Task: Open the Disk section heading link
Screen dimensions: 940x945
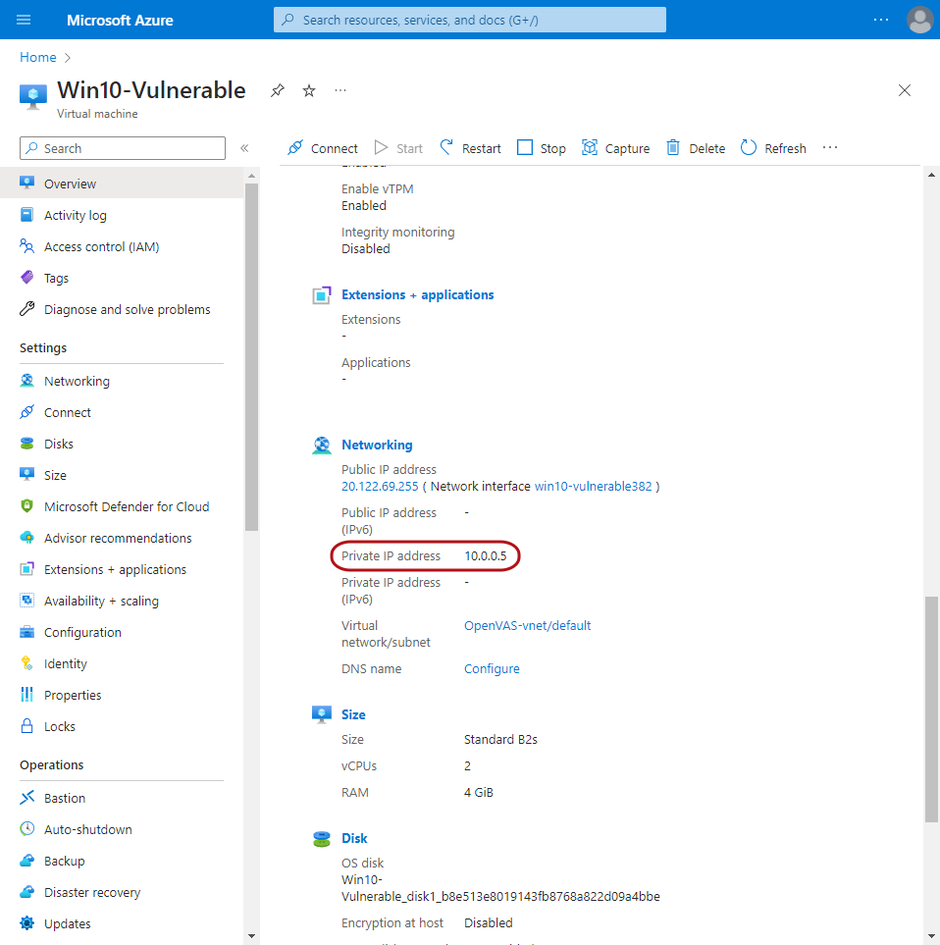Action: 354,838
